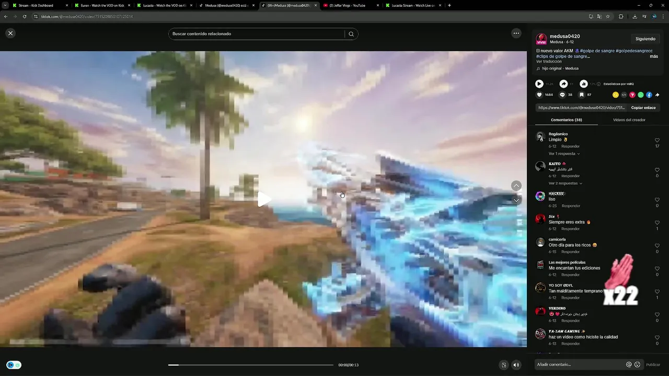The width and height of the screenshot is (669, 376).
Task: Share to WhatsApp
Action: pos(641,95)
